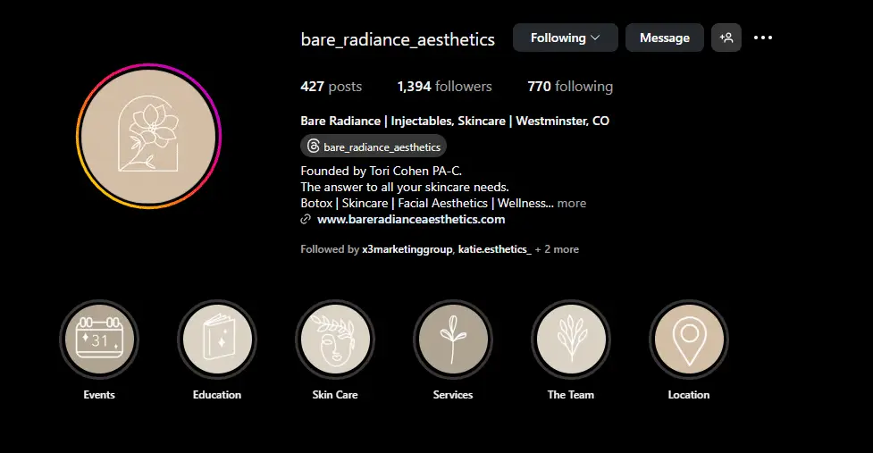873x453 pixels.
Task: View the Skin Care highlight
Action: (x=335, y=340)
